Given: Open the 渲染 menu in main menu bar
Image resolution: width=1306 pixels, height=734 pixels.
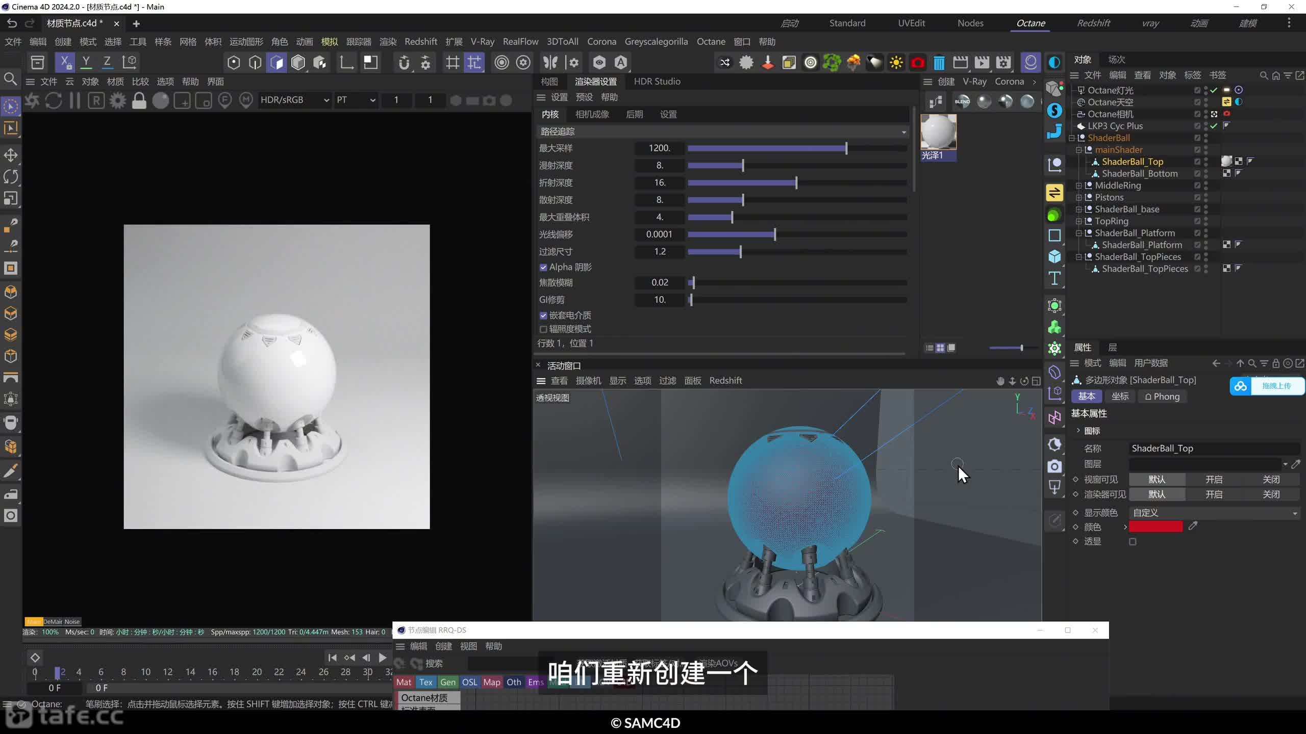Looking at the screenshot, I should tap(388, 42).
